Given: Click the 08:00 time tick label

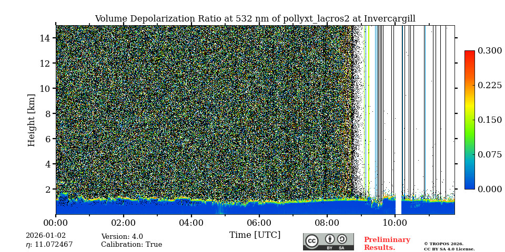Looking at the screenshot, I should click(327, 223).
